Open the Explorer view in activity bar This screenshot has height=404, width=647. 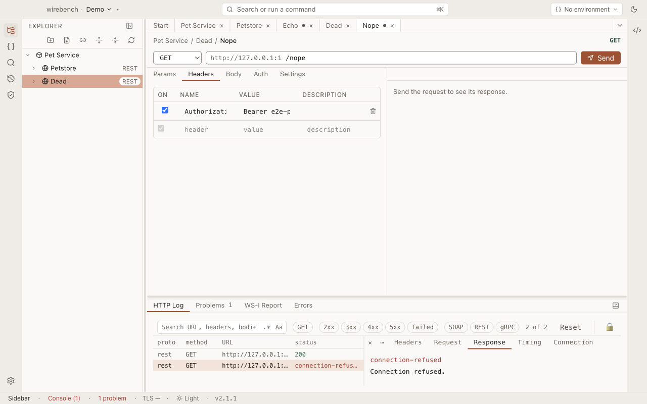click(x=11, y=30)
